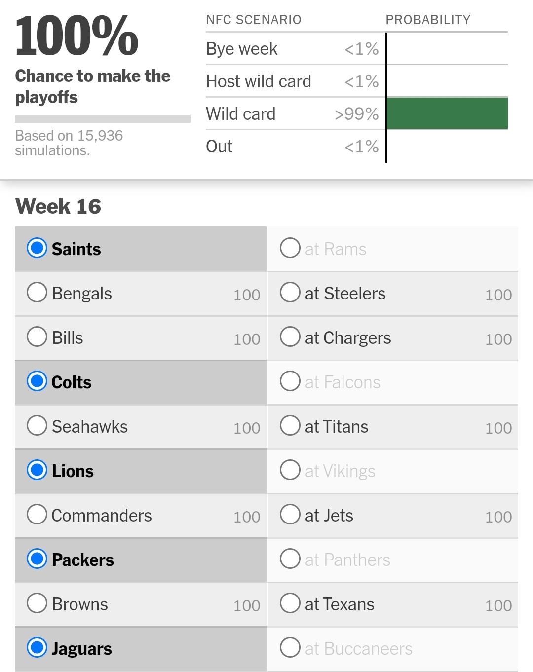Image resolution: width=533 pixels, height=672 pixels.
Task: Choose the at Vikings option
Action: click(x=290, y=470)
